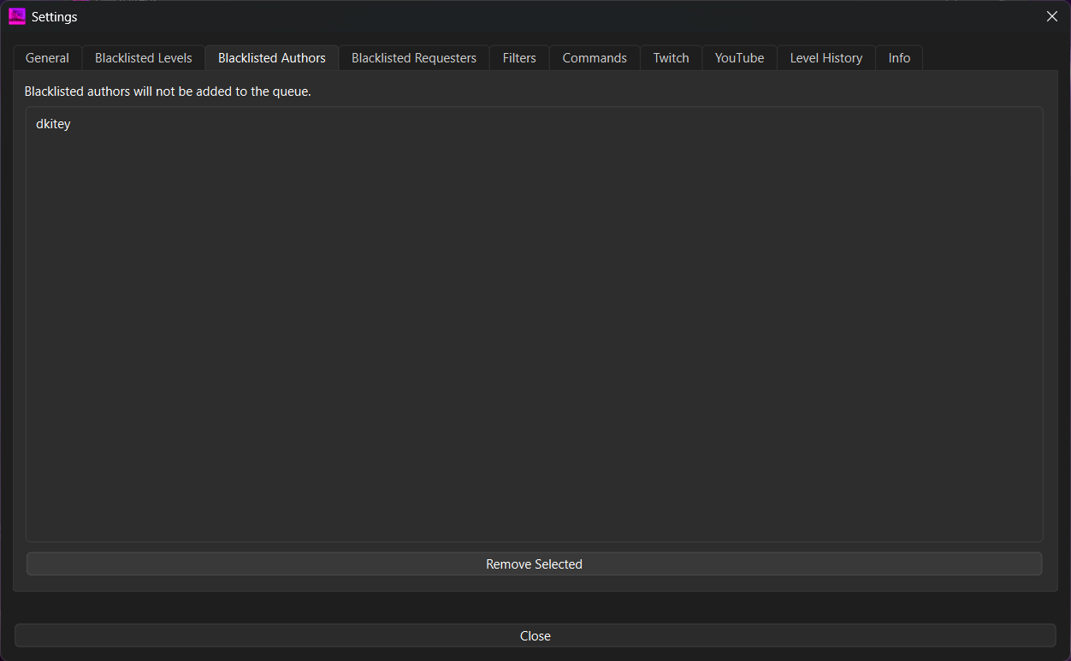This screenshot has width=1071, height=661.
Task: Open the Info tab
Action: (x=899, y=58)
